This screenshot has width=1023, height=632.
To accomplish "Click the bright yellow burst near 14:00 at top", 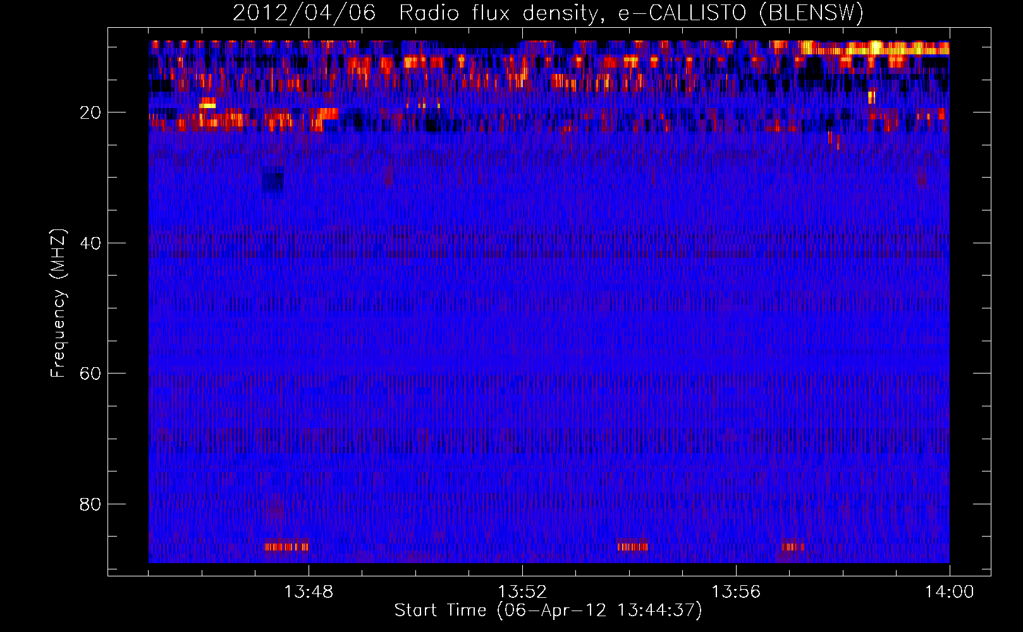I will click(874, 48).
